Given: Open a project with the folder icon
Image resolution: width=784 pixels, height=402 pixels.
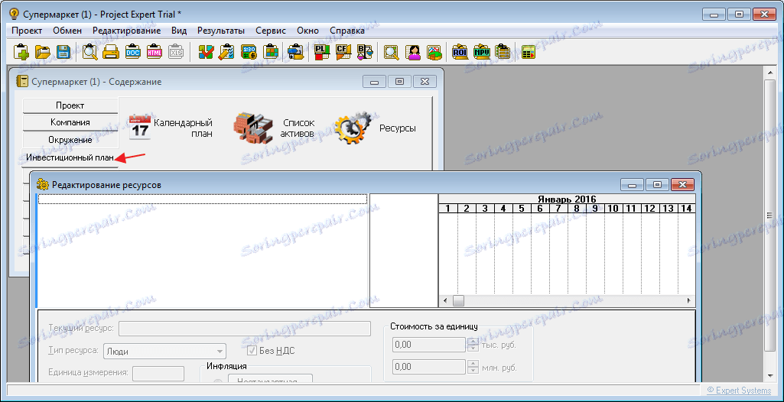Looking at the screenshot, I should click(x=44, y=53).
